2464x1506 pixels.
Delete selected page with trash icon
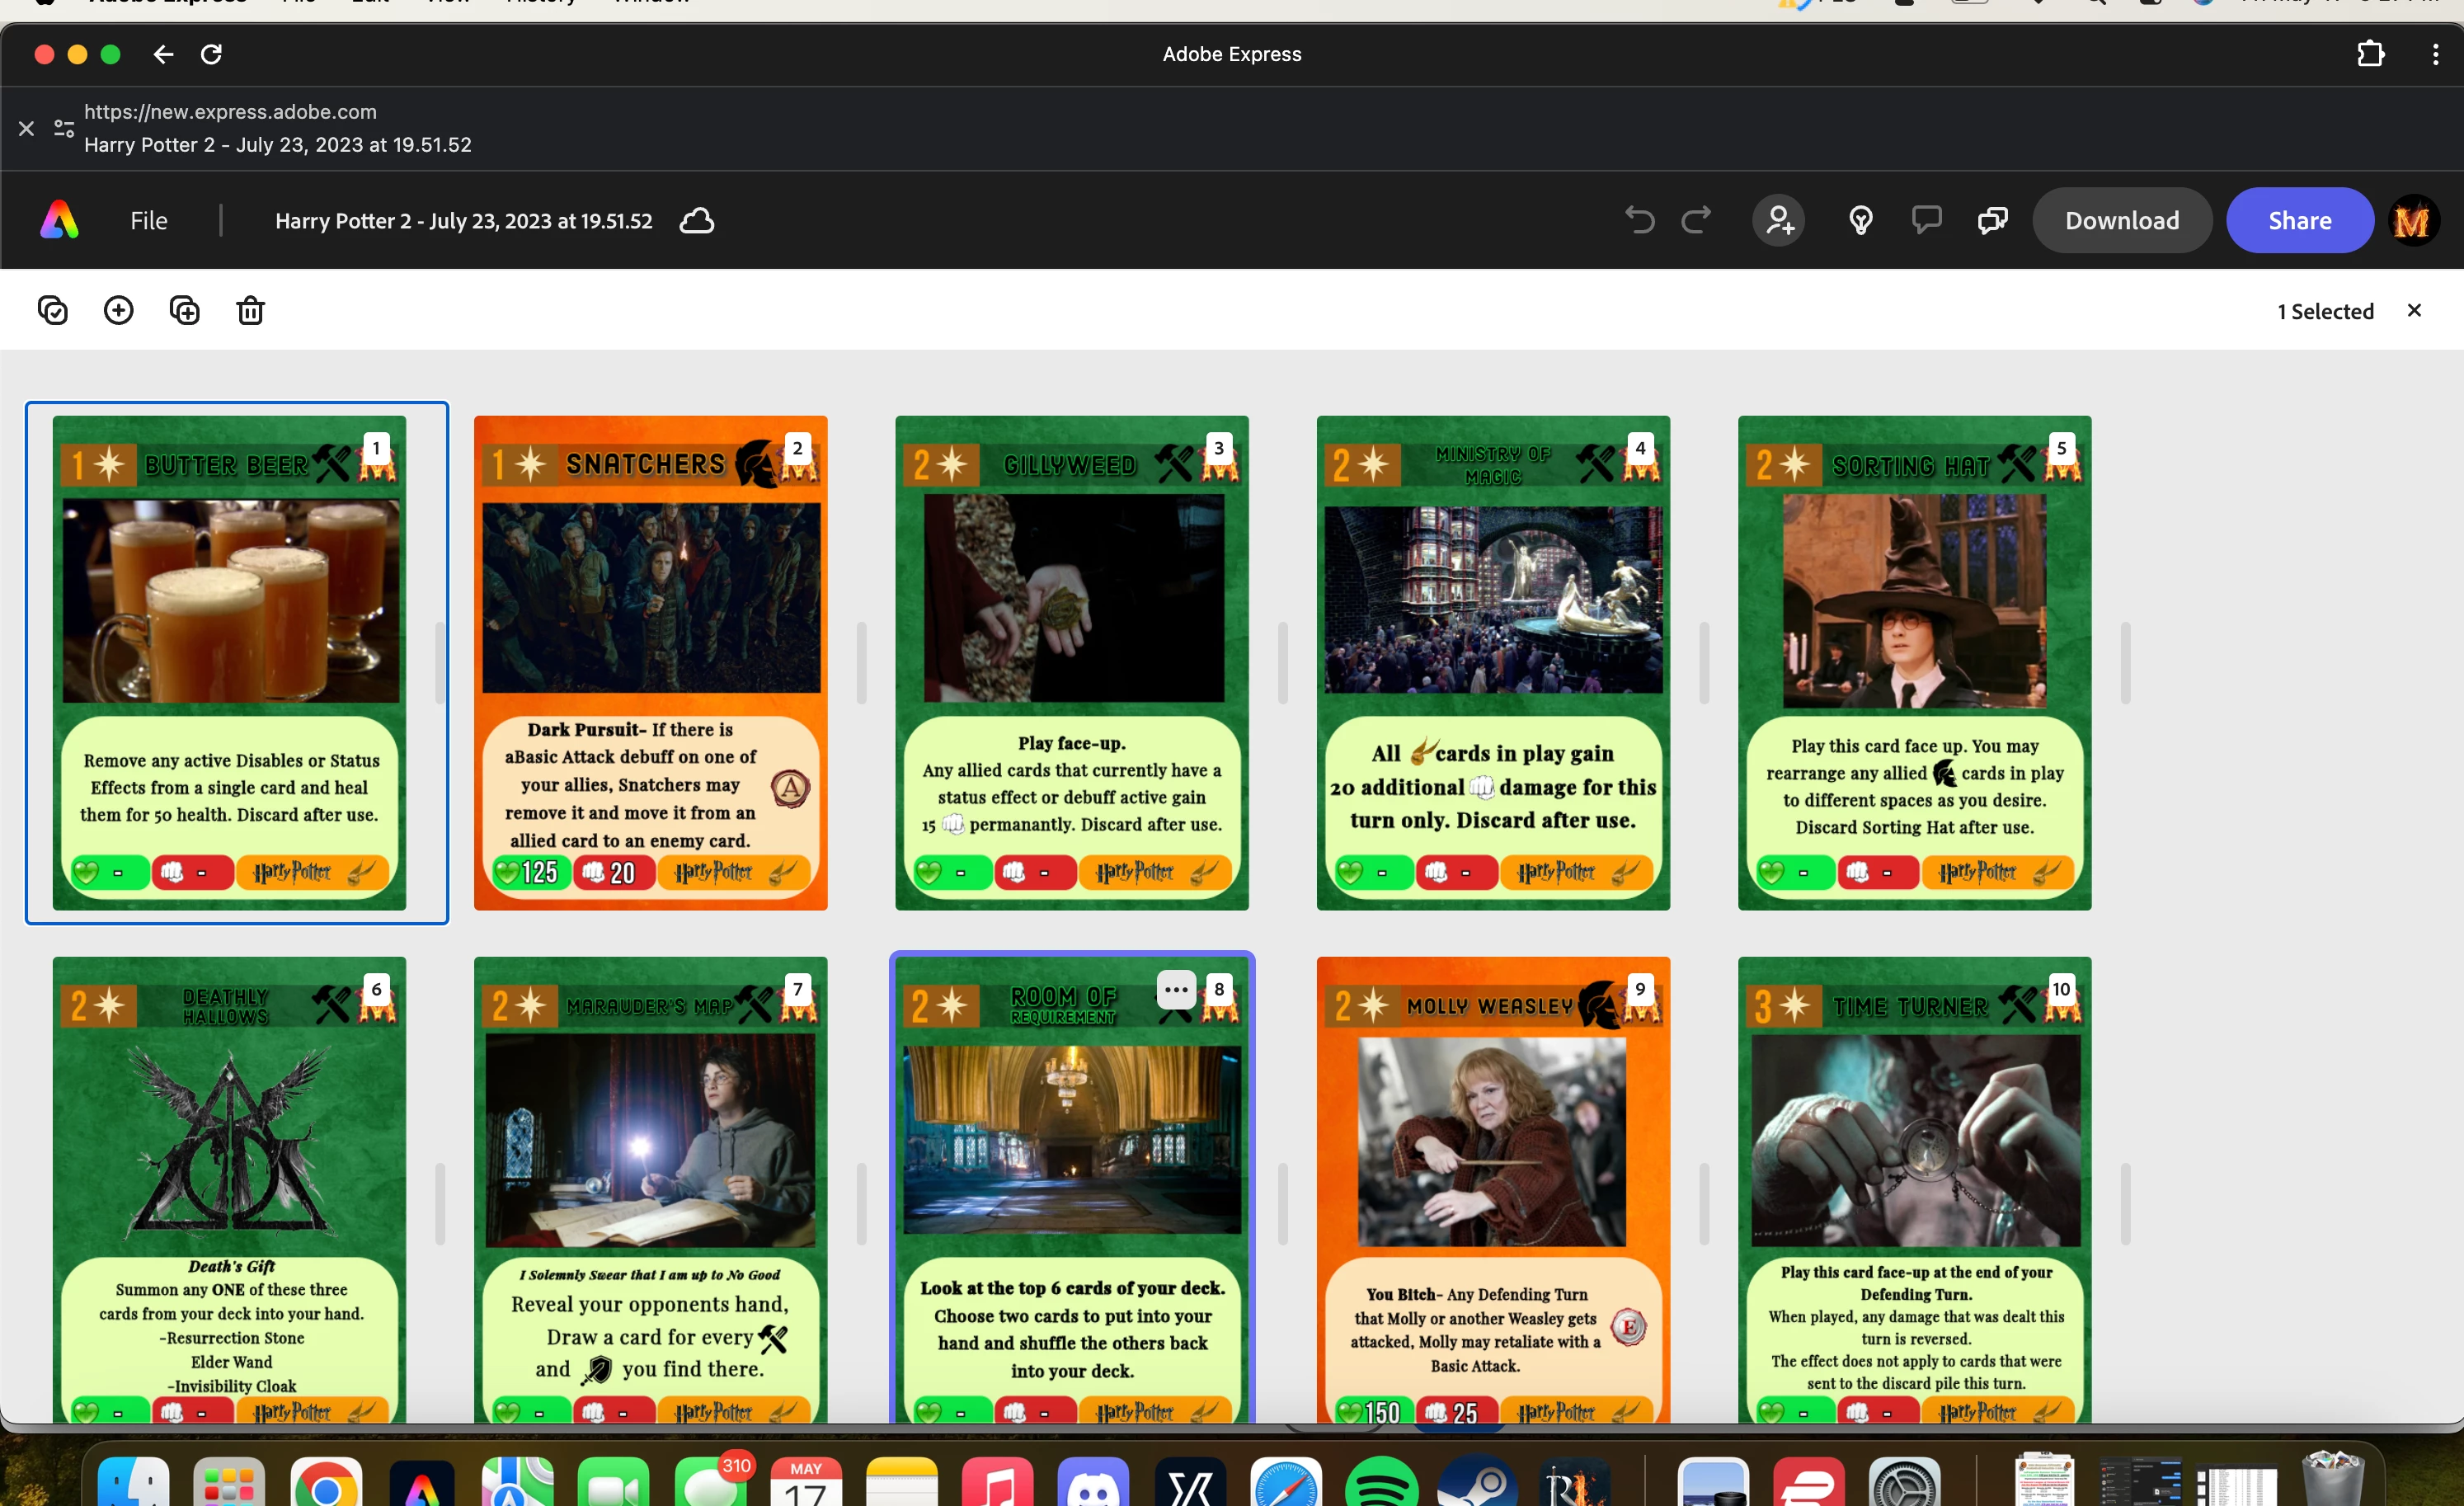(x=250, y=311)
